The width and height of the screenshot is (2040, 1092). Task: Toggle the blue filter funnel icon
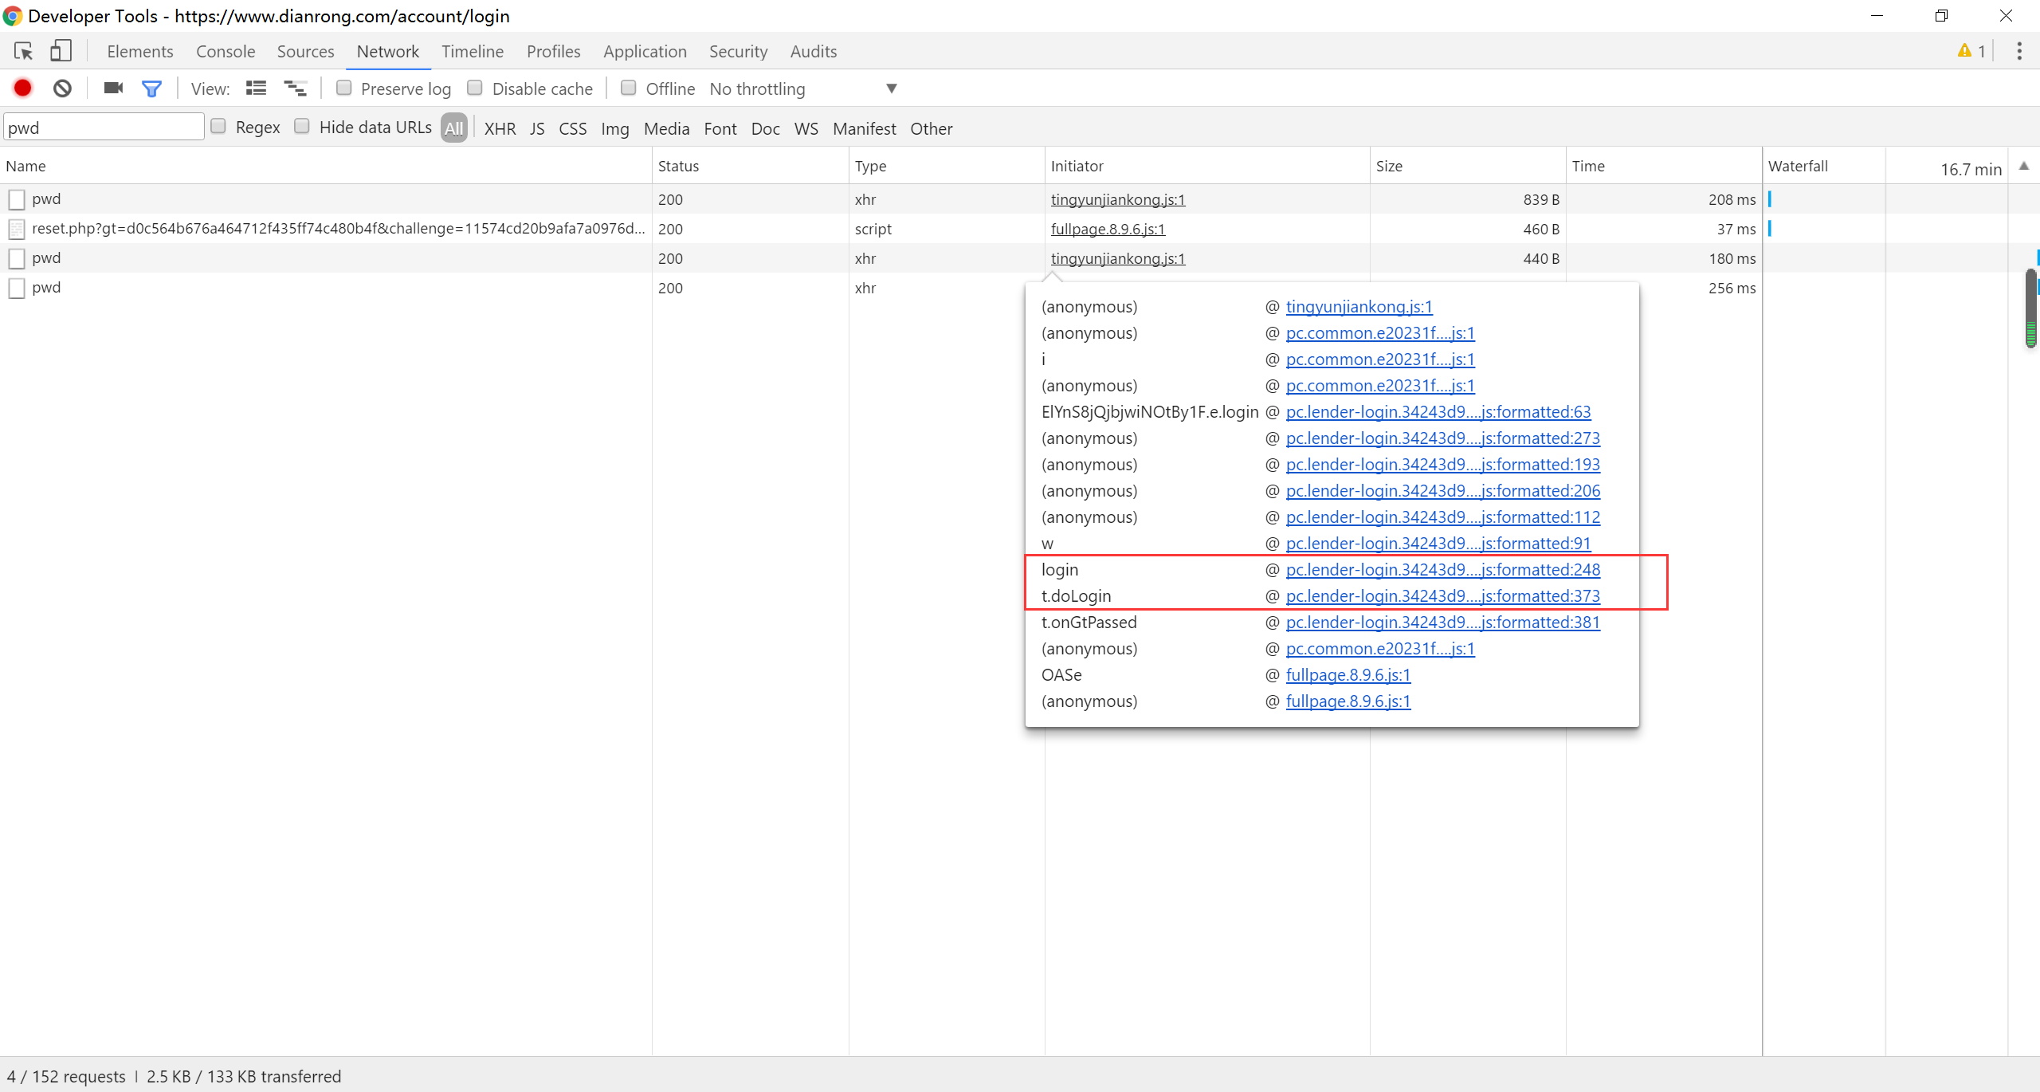pos(151,88)
